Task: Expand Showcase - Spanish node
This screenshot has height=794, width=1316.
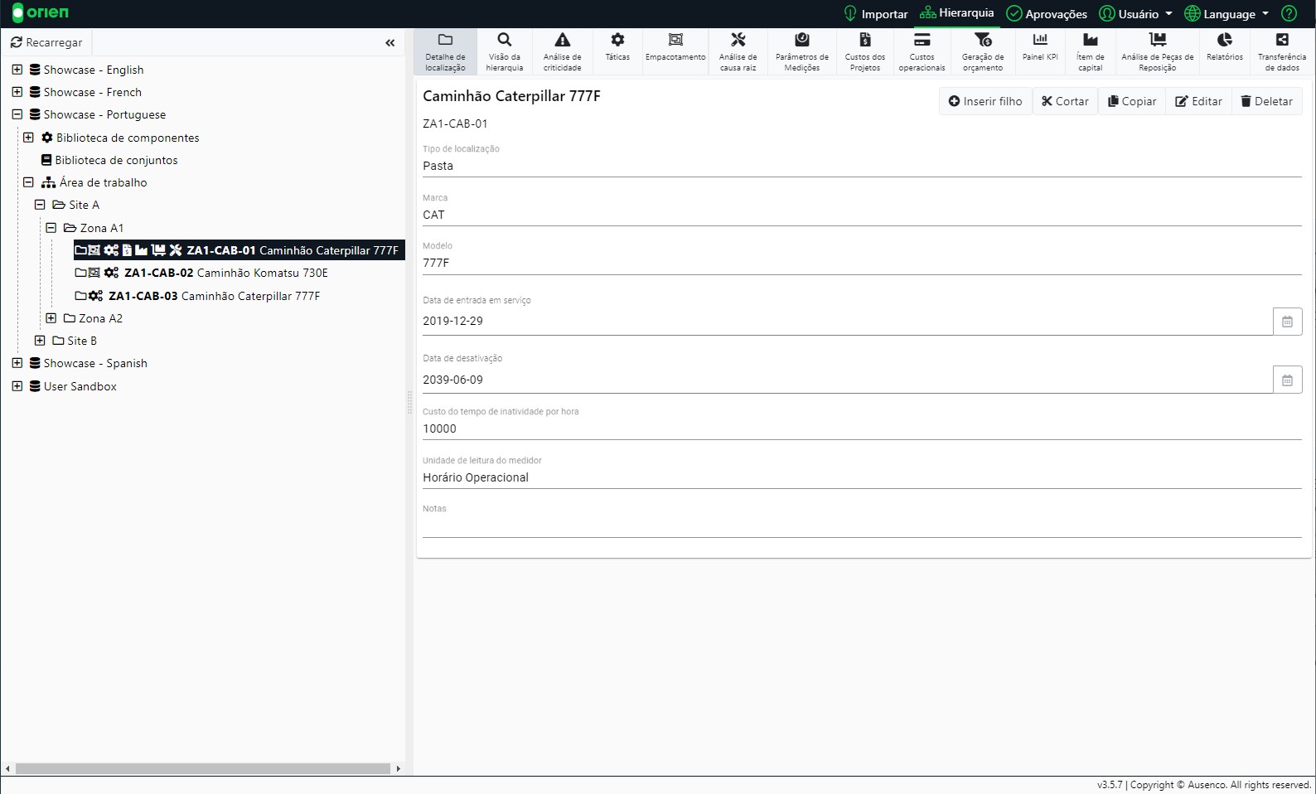Action: point(17,363)
